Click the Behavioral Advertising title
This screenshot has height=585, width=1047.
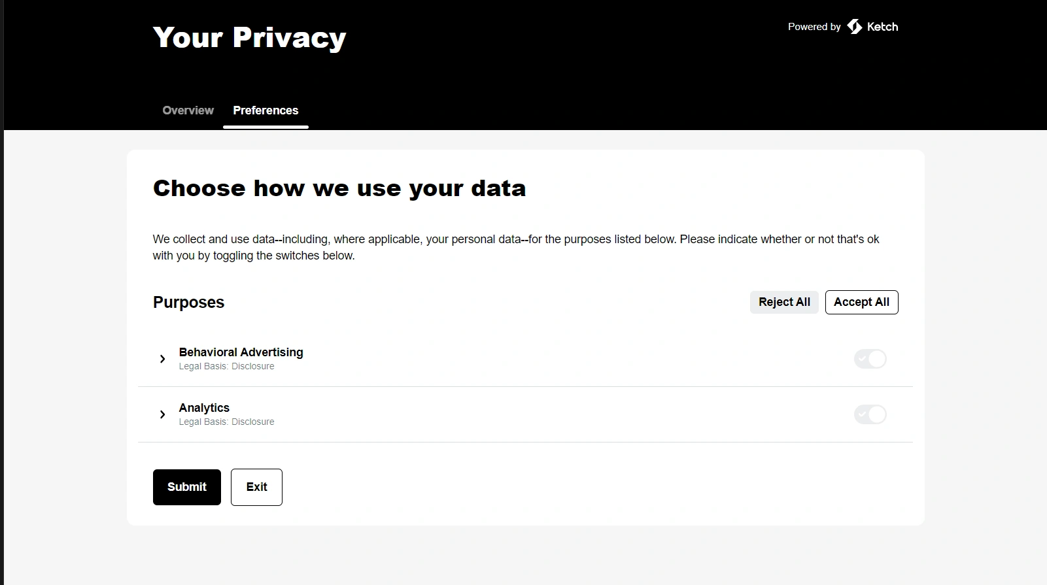[241, 352]
